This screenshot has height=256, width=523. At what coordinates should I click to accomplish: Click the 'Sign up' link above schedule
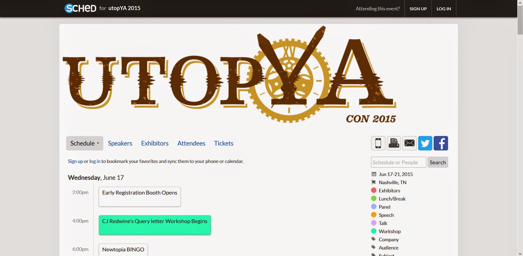[x=76, y=161]
